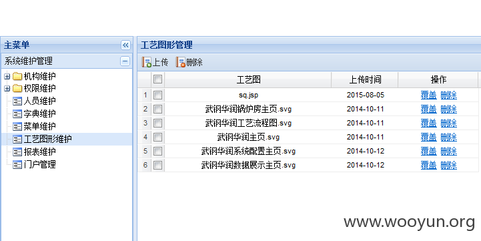Click 删除 link for 武钢华润系统配置主页.svg
The width and height of the screenshot is (481, 241).
pyautogui.click(x=449, y=151)
